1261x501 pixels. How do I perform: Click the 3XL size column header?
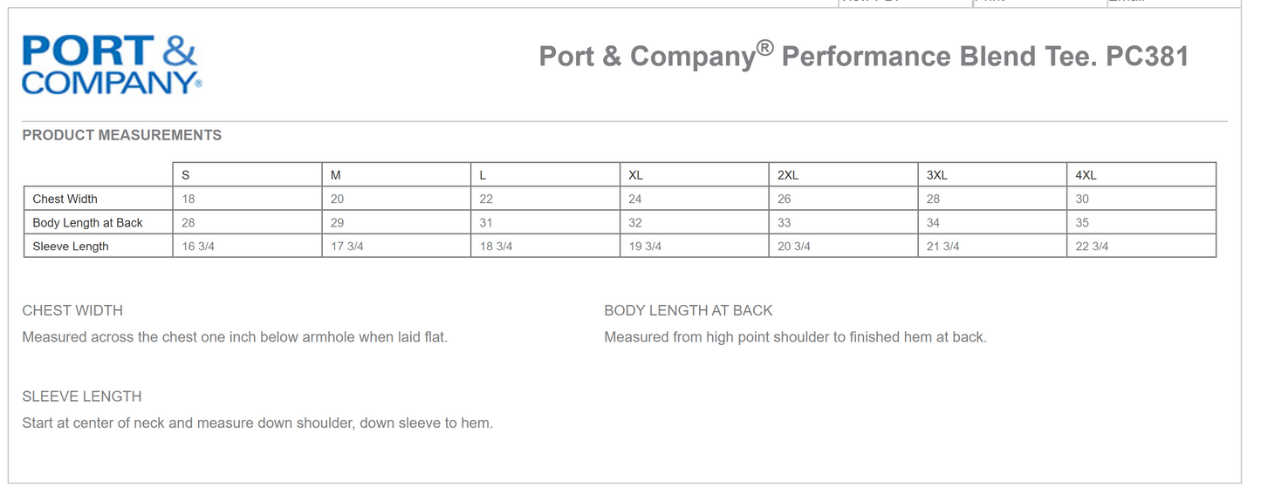pyautogui.click(x=936, y=175)
